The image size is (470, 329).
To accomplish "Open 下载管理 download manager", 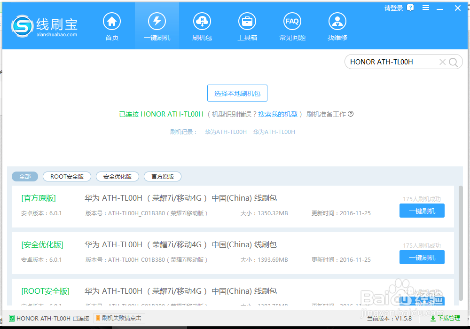I will (445, 318).
